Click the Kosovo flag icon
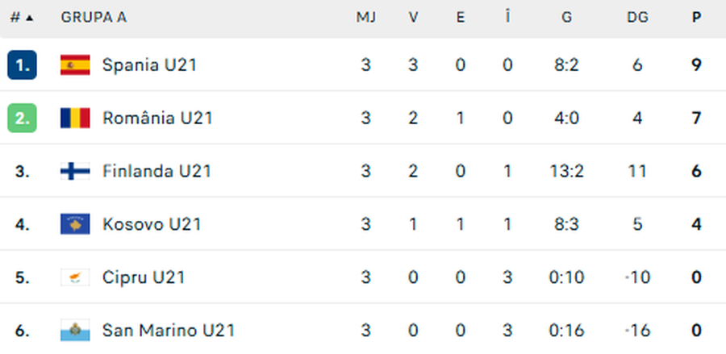This screenshot has height=354, width=726. coord(75,224)
